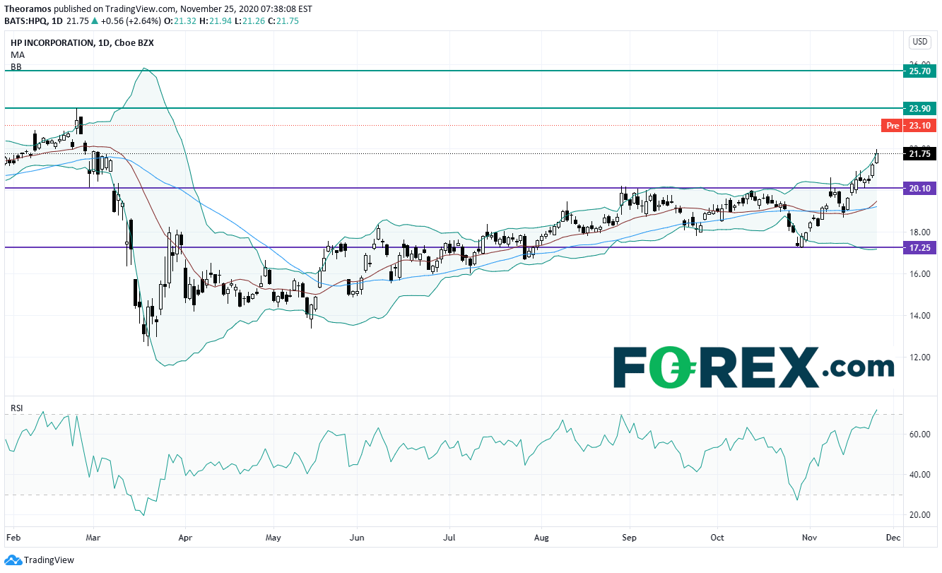The height and width of the screenshot is (573, 942).
Task: Select the 25.70 green resistance level label
Action: pos(919,71)
